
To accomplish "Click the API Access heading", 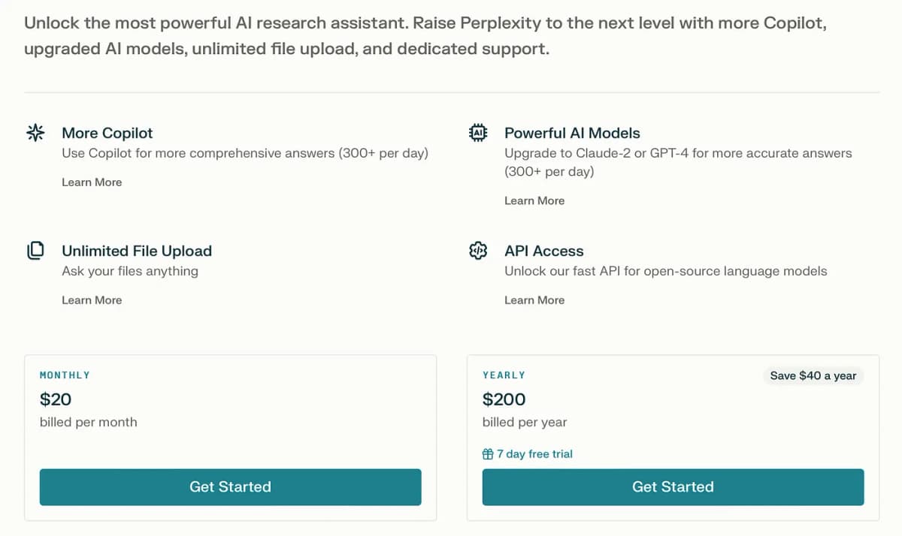I will (543, 251).
